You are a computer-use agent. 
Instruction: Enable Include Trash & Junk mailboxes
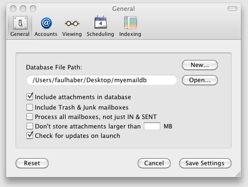pos(30,107)
